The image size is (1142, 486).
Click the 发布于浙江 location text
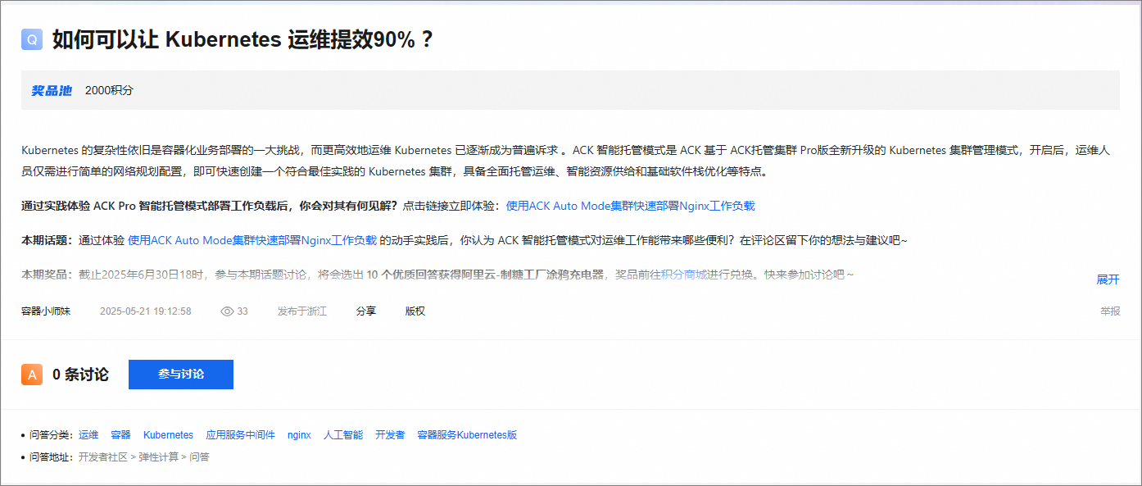click(302, 311)
